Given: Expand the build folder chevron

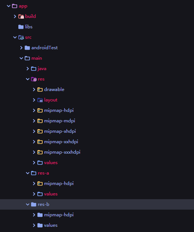Looking at the screenshot, I should [x=15, y=16].
